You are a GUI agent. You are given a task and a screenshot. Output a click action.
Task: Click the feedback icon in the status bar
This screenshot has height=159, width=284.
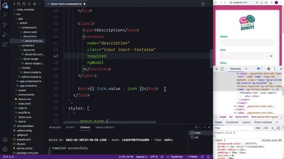pyautogui.click(x=202, y=157)
